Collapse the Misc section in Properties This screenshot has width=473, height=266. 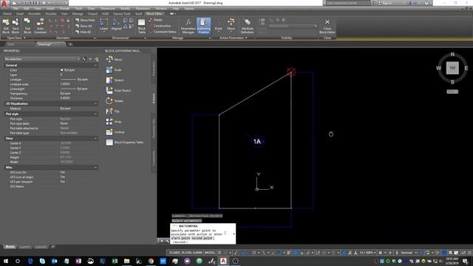95,168
